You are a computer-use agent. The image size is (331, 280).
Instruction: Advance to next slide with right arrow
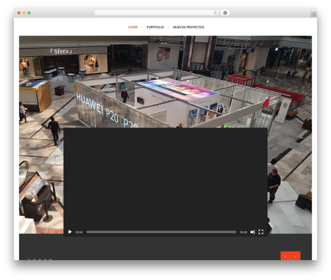coord(295,256)
